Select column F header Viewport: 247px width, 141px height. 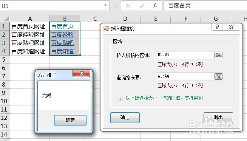(186, 19)
